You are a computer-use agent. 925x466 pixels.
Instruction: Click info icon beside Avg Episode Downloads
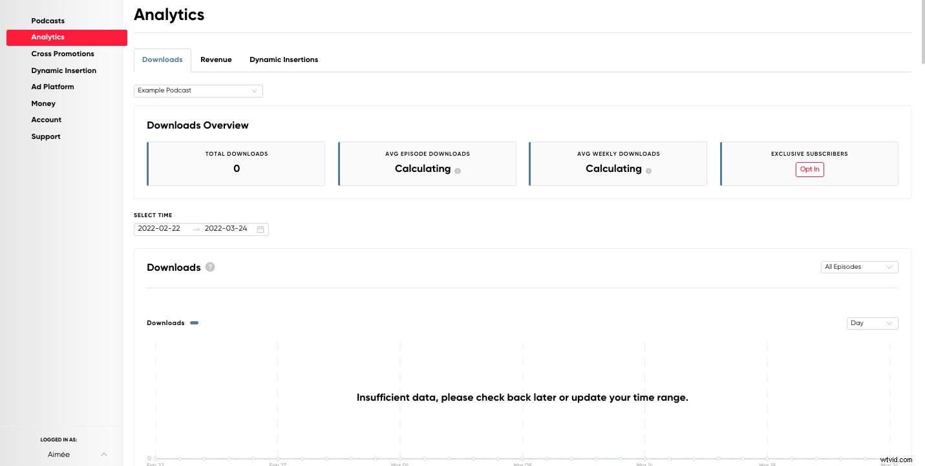coord(458,171)
